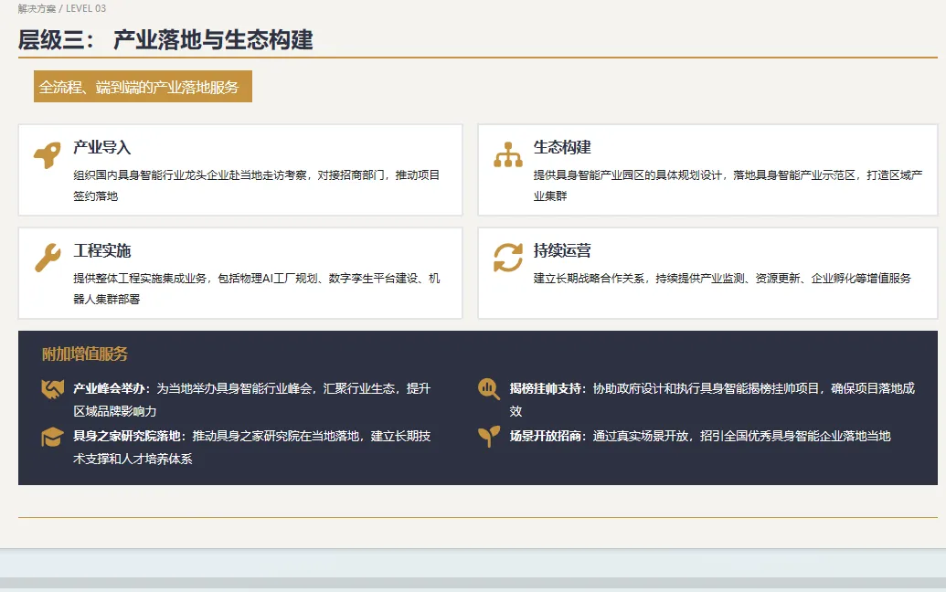Click the text 推动具身之家研究院在当地落地
This screenshot has height=592, width=946.
pyautogui.click(x=276, y=436)
